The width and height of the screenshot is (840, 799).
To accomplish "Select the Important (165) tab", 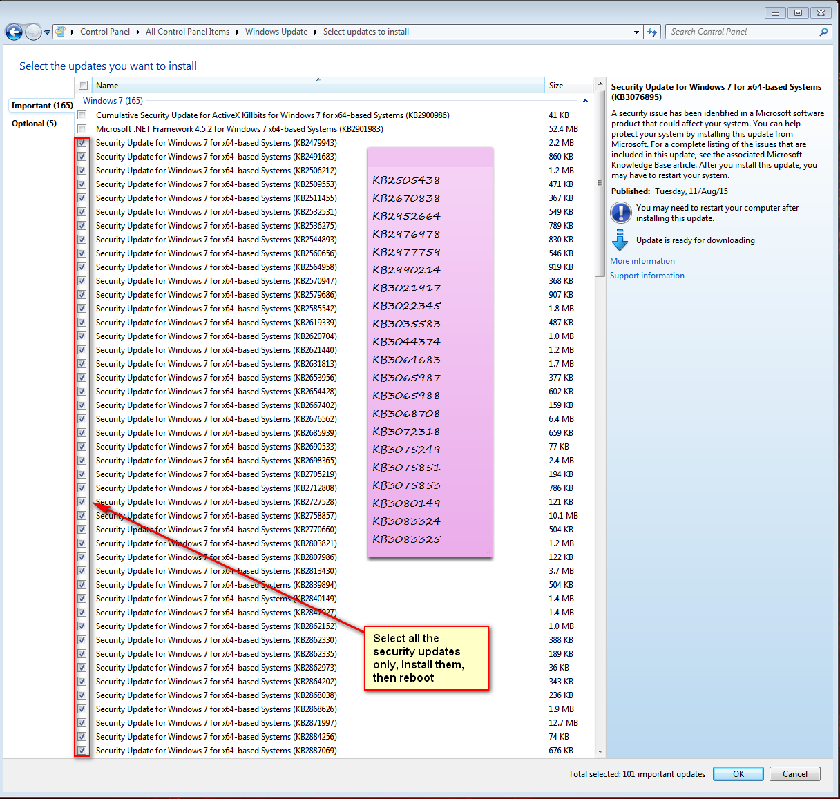I will pyautogui.click(x=42, y=106).
